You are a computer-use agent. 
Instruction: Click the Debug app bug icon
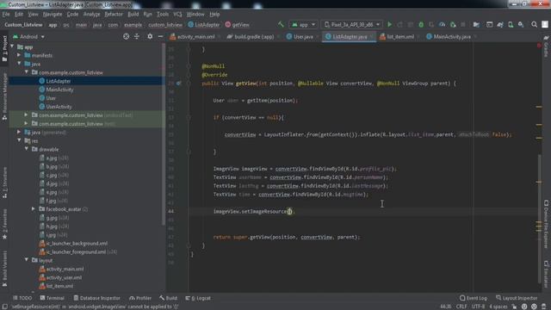[421, 25]
